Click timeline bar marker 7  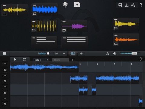[x=114, y=64]
